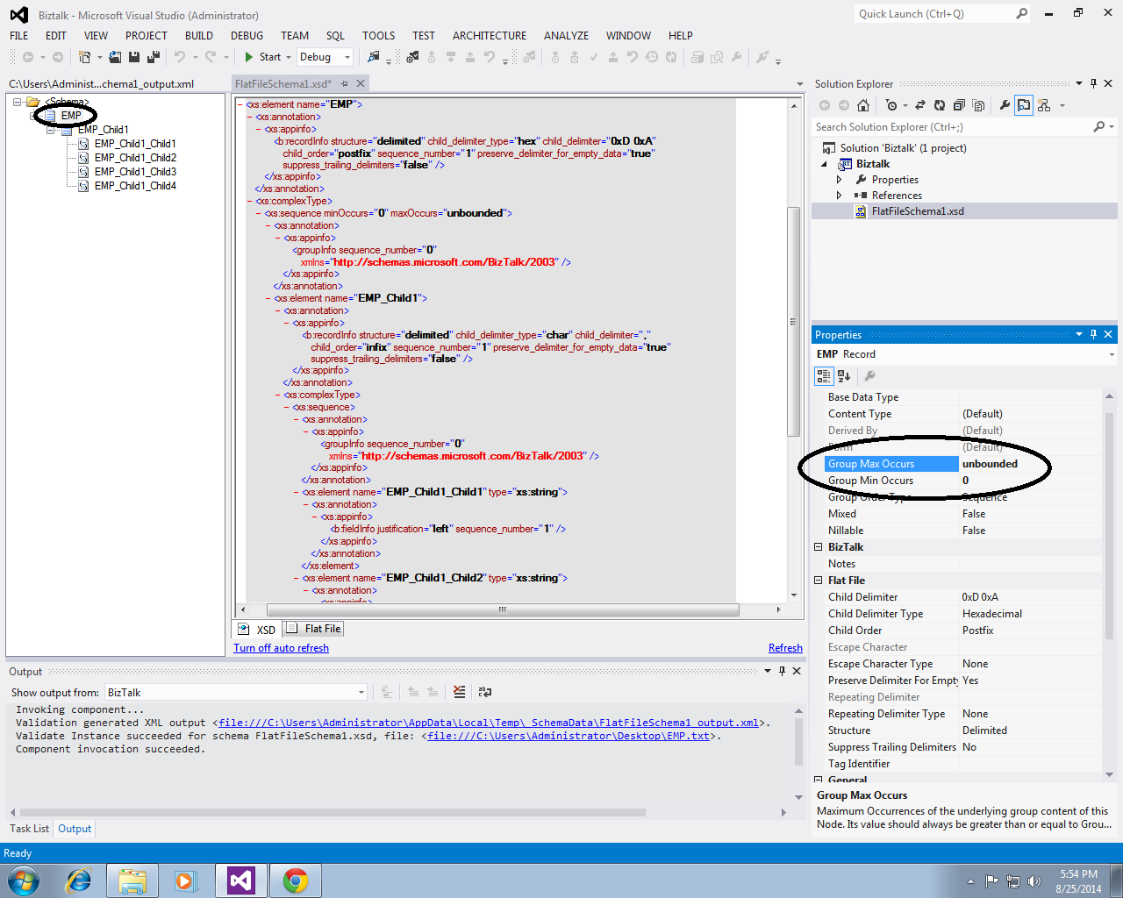The width and height of the screenshot is (1123, 898).
Task: Select the Alphabetical sort icon in Properties
Action: (x=843, y=375)
